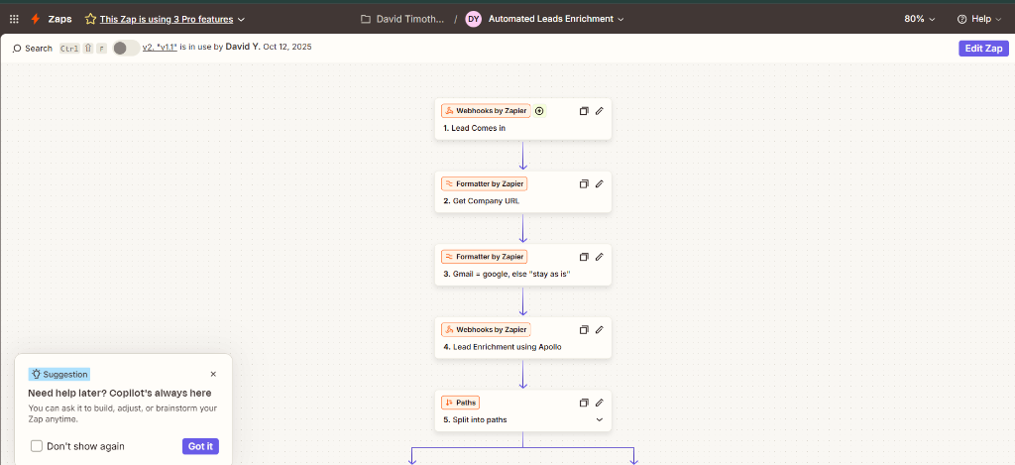
Task: Edit step 5 Split into paths pencil
Action: pos(600,403)
